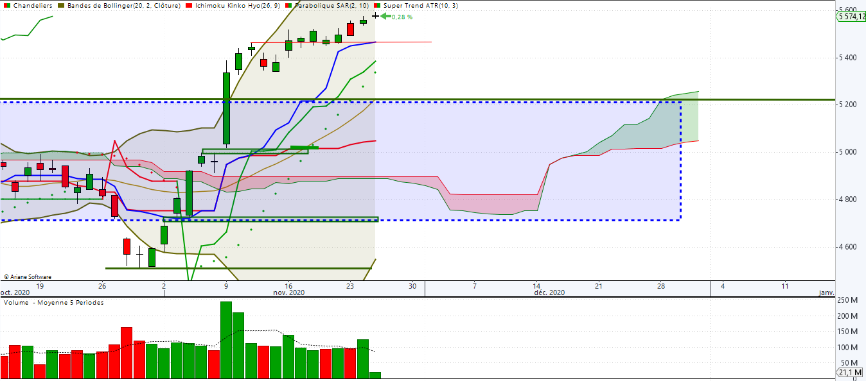Click the 21,1 M current volume tag

pyautogui.click(x=851, y=373)
